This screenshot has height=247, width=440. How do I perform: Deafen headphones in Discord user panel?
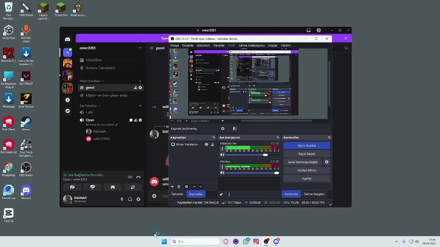[x=130, y=199]
